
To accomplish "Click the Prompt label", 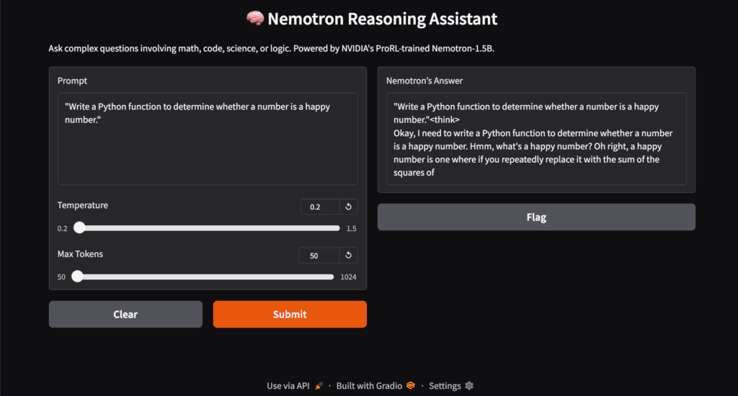I will pos(72,81).
